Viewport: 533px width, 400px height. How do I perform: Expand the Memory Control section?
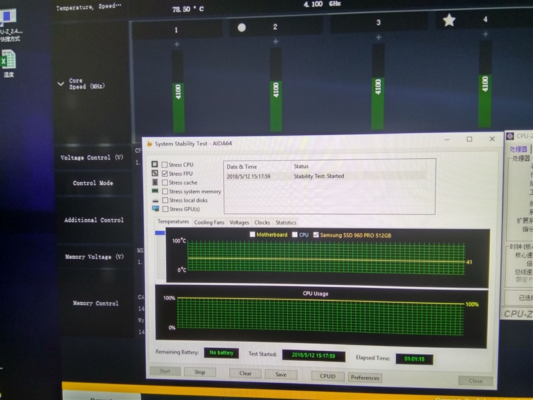[x=95, y=303]
